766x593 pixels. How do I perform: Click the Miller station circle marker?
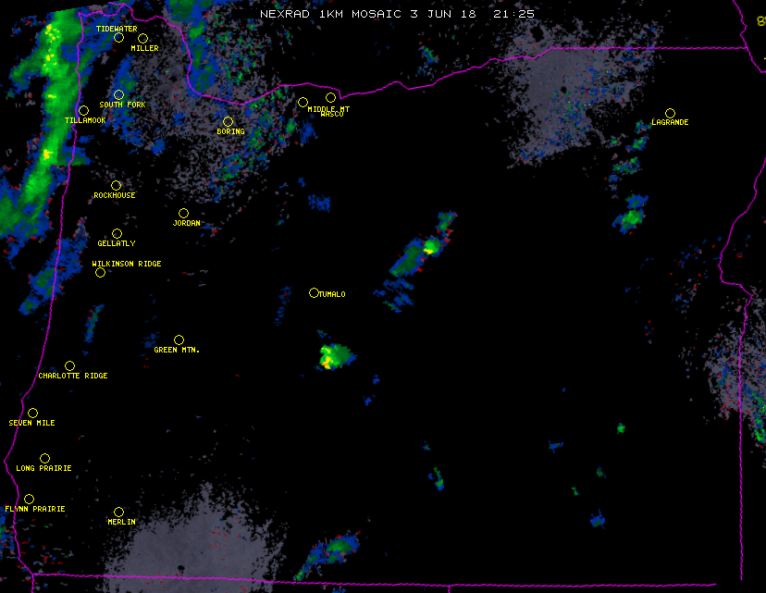142,38
